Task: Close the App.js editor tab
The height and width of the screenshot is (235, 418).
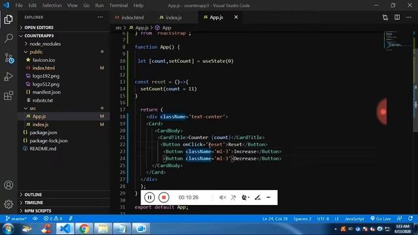Action: pyautogui.click(x=236, y=17)
